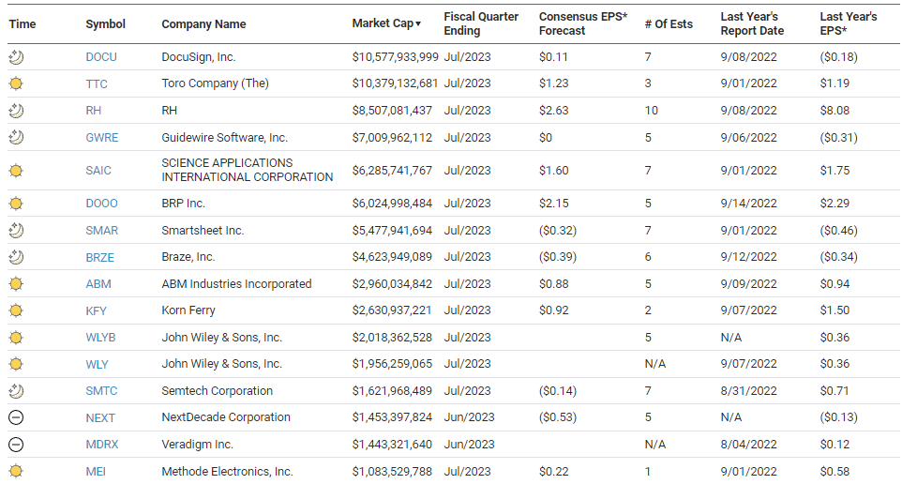
Task: Select the Korn Ferry company name
Action: pos(188,310)
